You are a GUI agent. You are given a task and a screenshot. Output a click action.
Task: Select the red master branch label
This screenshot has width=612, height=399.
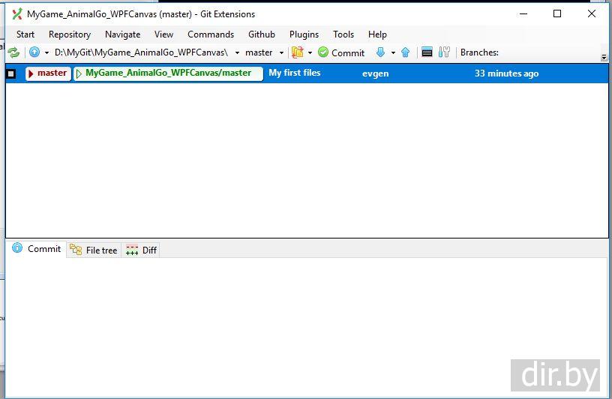[x=48, y=73]
